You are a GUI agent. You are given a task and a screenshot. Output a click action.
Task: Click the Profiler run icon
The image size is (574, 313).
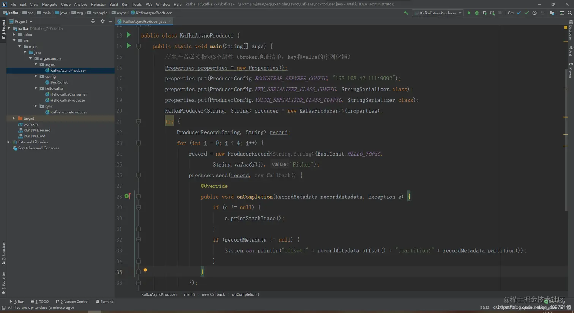tap(492, 13)
